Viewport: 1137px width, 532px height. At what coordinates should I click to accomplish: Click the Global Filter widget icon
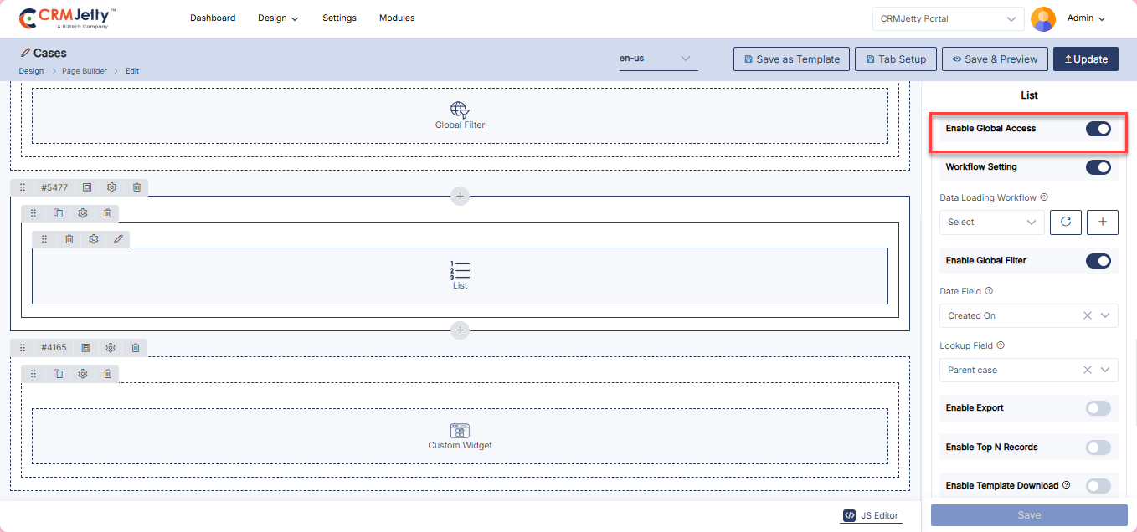(x=460, y=110)
